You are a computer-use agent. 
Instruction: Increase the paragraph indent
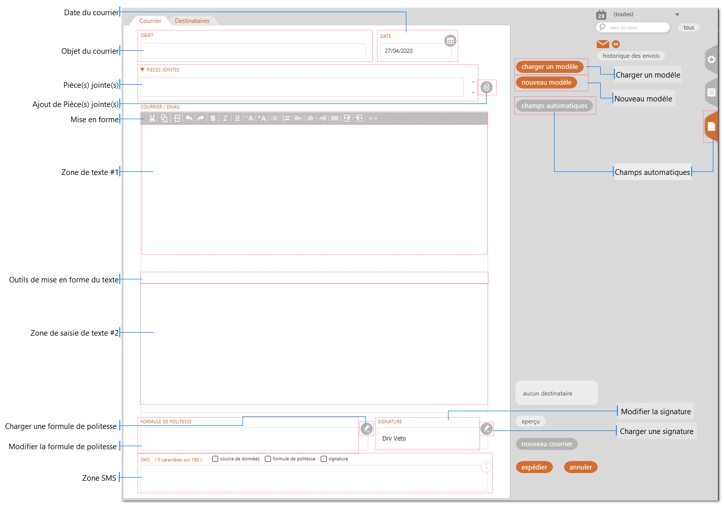point(347,118)
